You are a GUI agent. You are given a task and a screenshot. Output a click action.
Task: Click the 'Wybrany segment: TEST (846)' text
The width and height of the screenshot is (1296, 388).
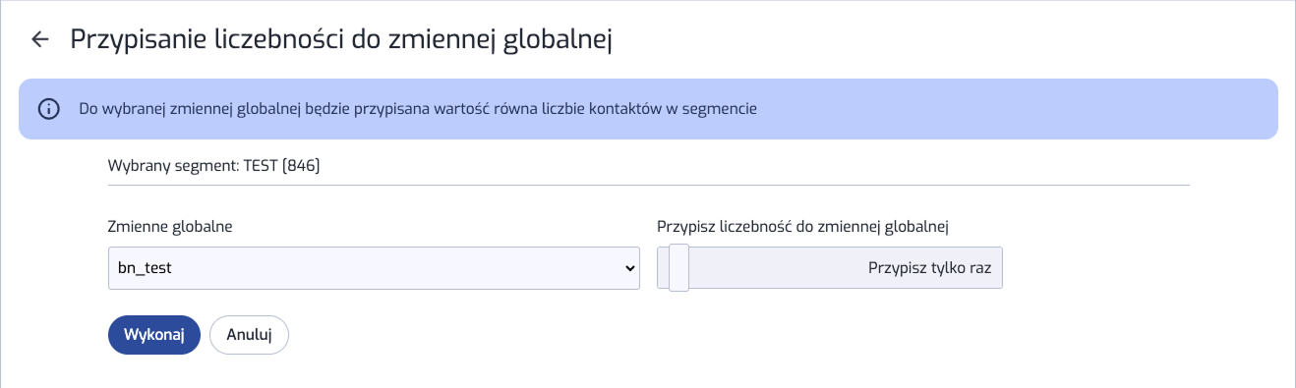pos(214,166)
